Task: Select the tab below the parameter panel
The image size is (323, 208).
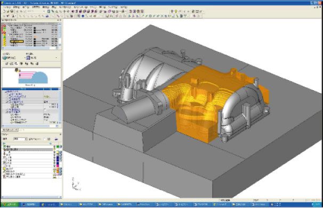Action: click(10, 130)
